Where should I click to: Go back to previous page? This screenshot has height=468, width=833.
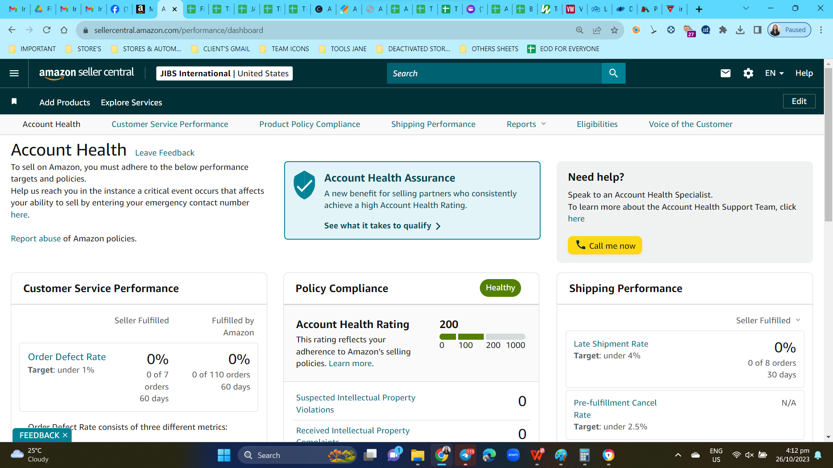pyautogui.click(x=12, y=30)
